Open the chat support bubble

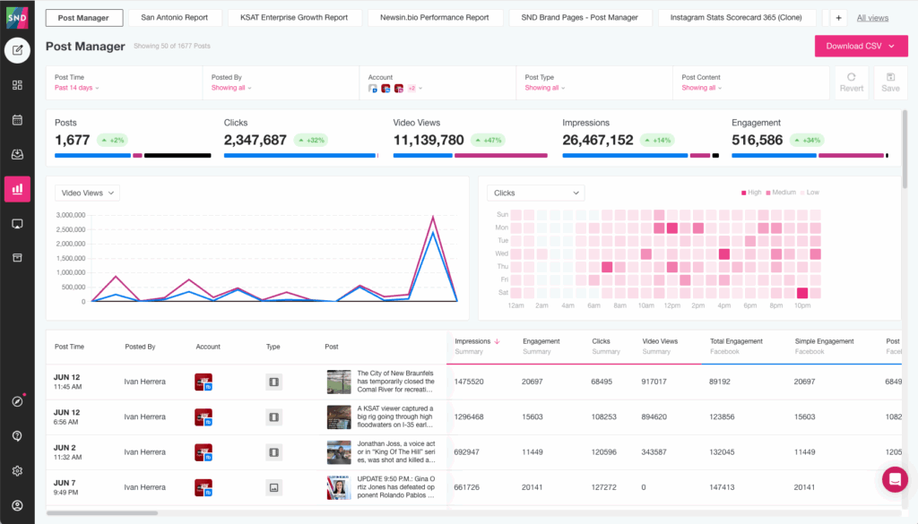pos(895,479)
